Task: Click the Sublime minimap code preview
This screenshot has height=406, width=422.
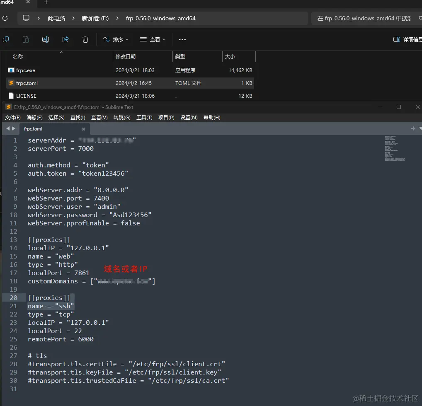Action: point(395,148)
